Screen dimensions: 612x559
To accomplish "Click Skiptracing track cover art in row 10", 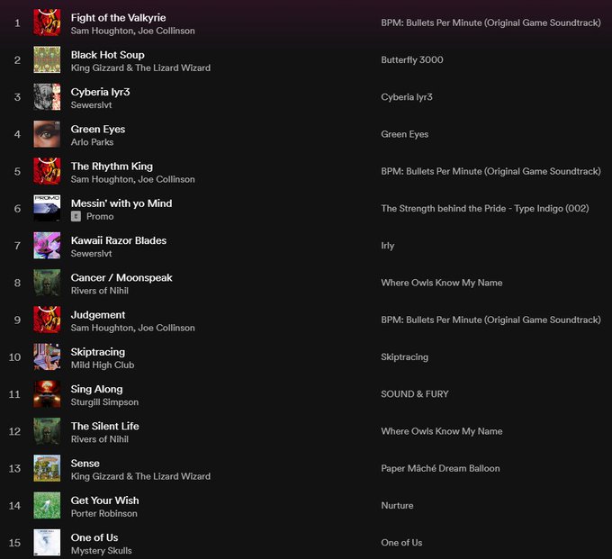I will coord(47,356).
